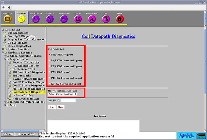
Task: Open the Error Logs toolbar icon
Action: pyautogui.click(x=7, y=19)
